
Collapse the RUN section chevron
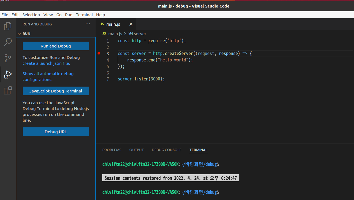[19, 34]
